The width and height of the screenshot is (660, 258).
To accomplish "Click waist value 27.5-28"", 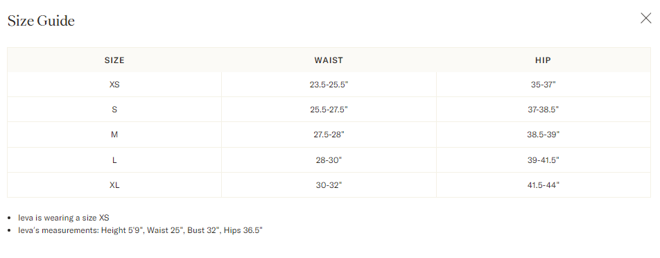I will click(x=329, y=135).
